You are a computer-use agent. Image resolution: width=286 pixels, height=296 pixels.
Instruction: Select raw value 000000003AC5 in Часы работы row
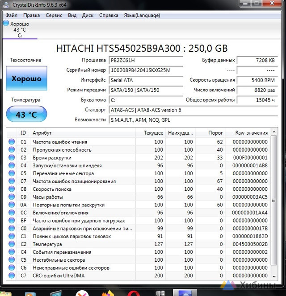250,197
